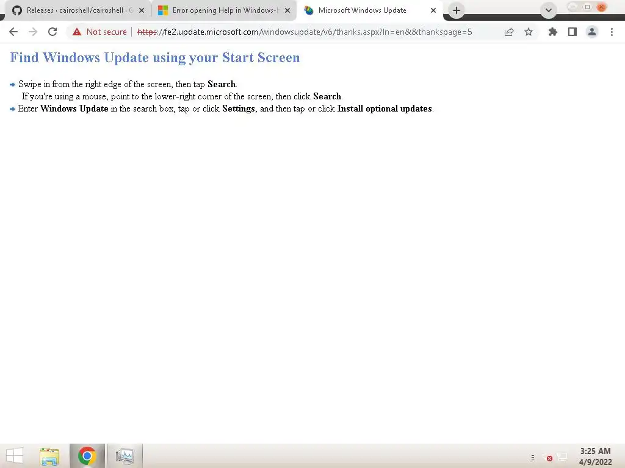
Task: Open the Windows Start button
Action: (15, 456)
